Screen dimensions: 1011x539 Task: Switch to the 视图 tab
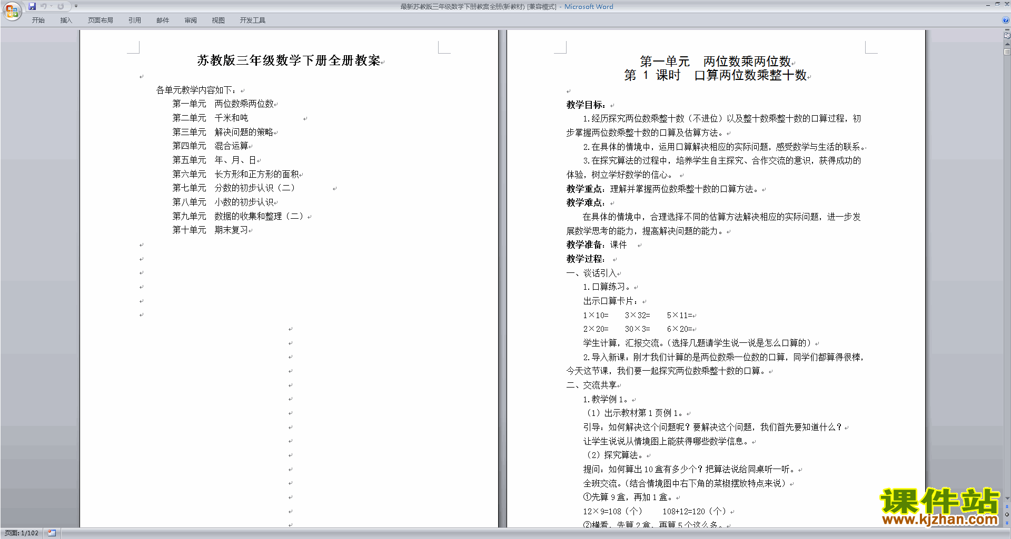(x=219, y=21)
